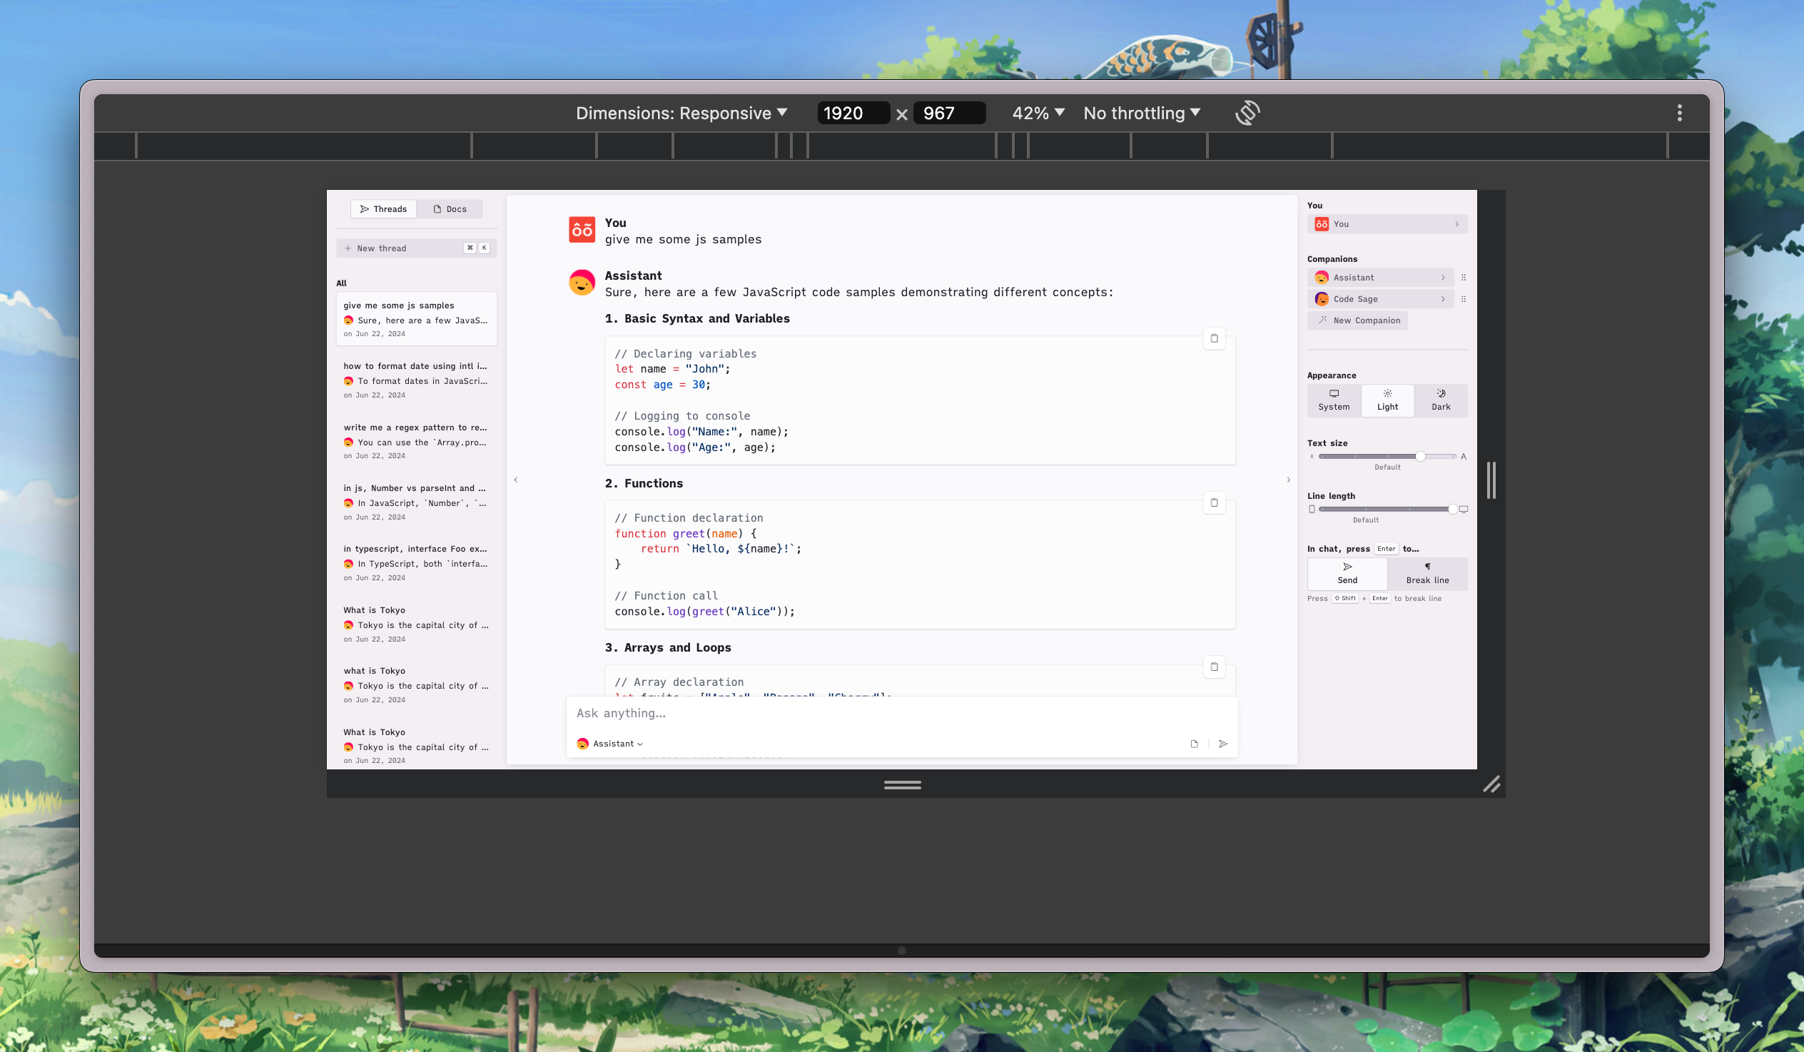
Task: Expand the Code Sage companion row
Action: [1380, 298]
